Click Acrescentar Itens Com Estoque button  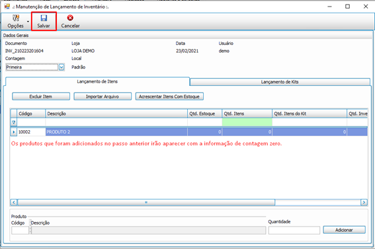tap(169, 96)
